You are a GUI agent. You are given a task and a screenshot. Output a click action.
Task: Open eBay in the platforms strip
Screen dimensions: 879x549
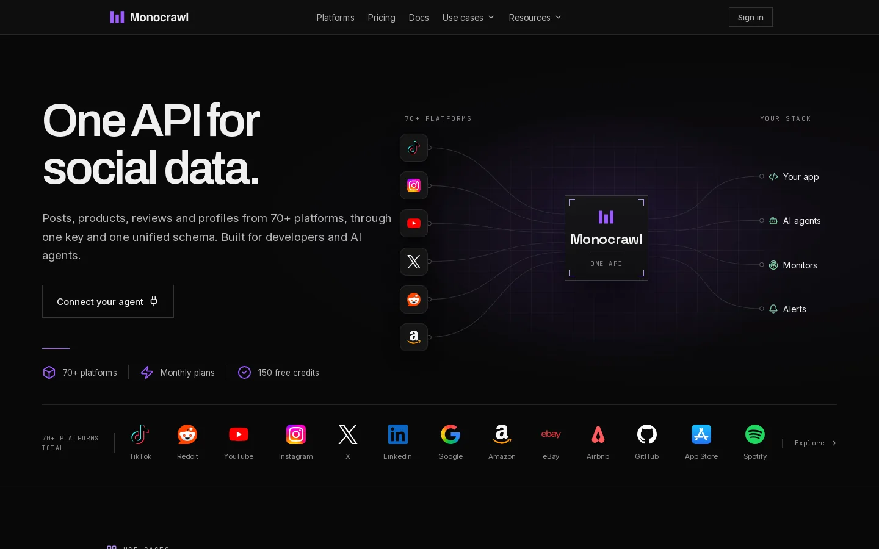click(551, 442)
